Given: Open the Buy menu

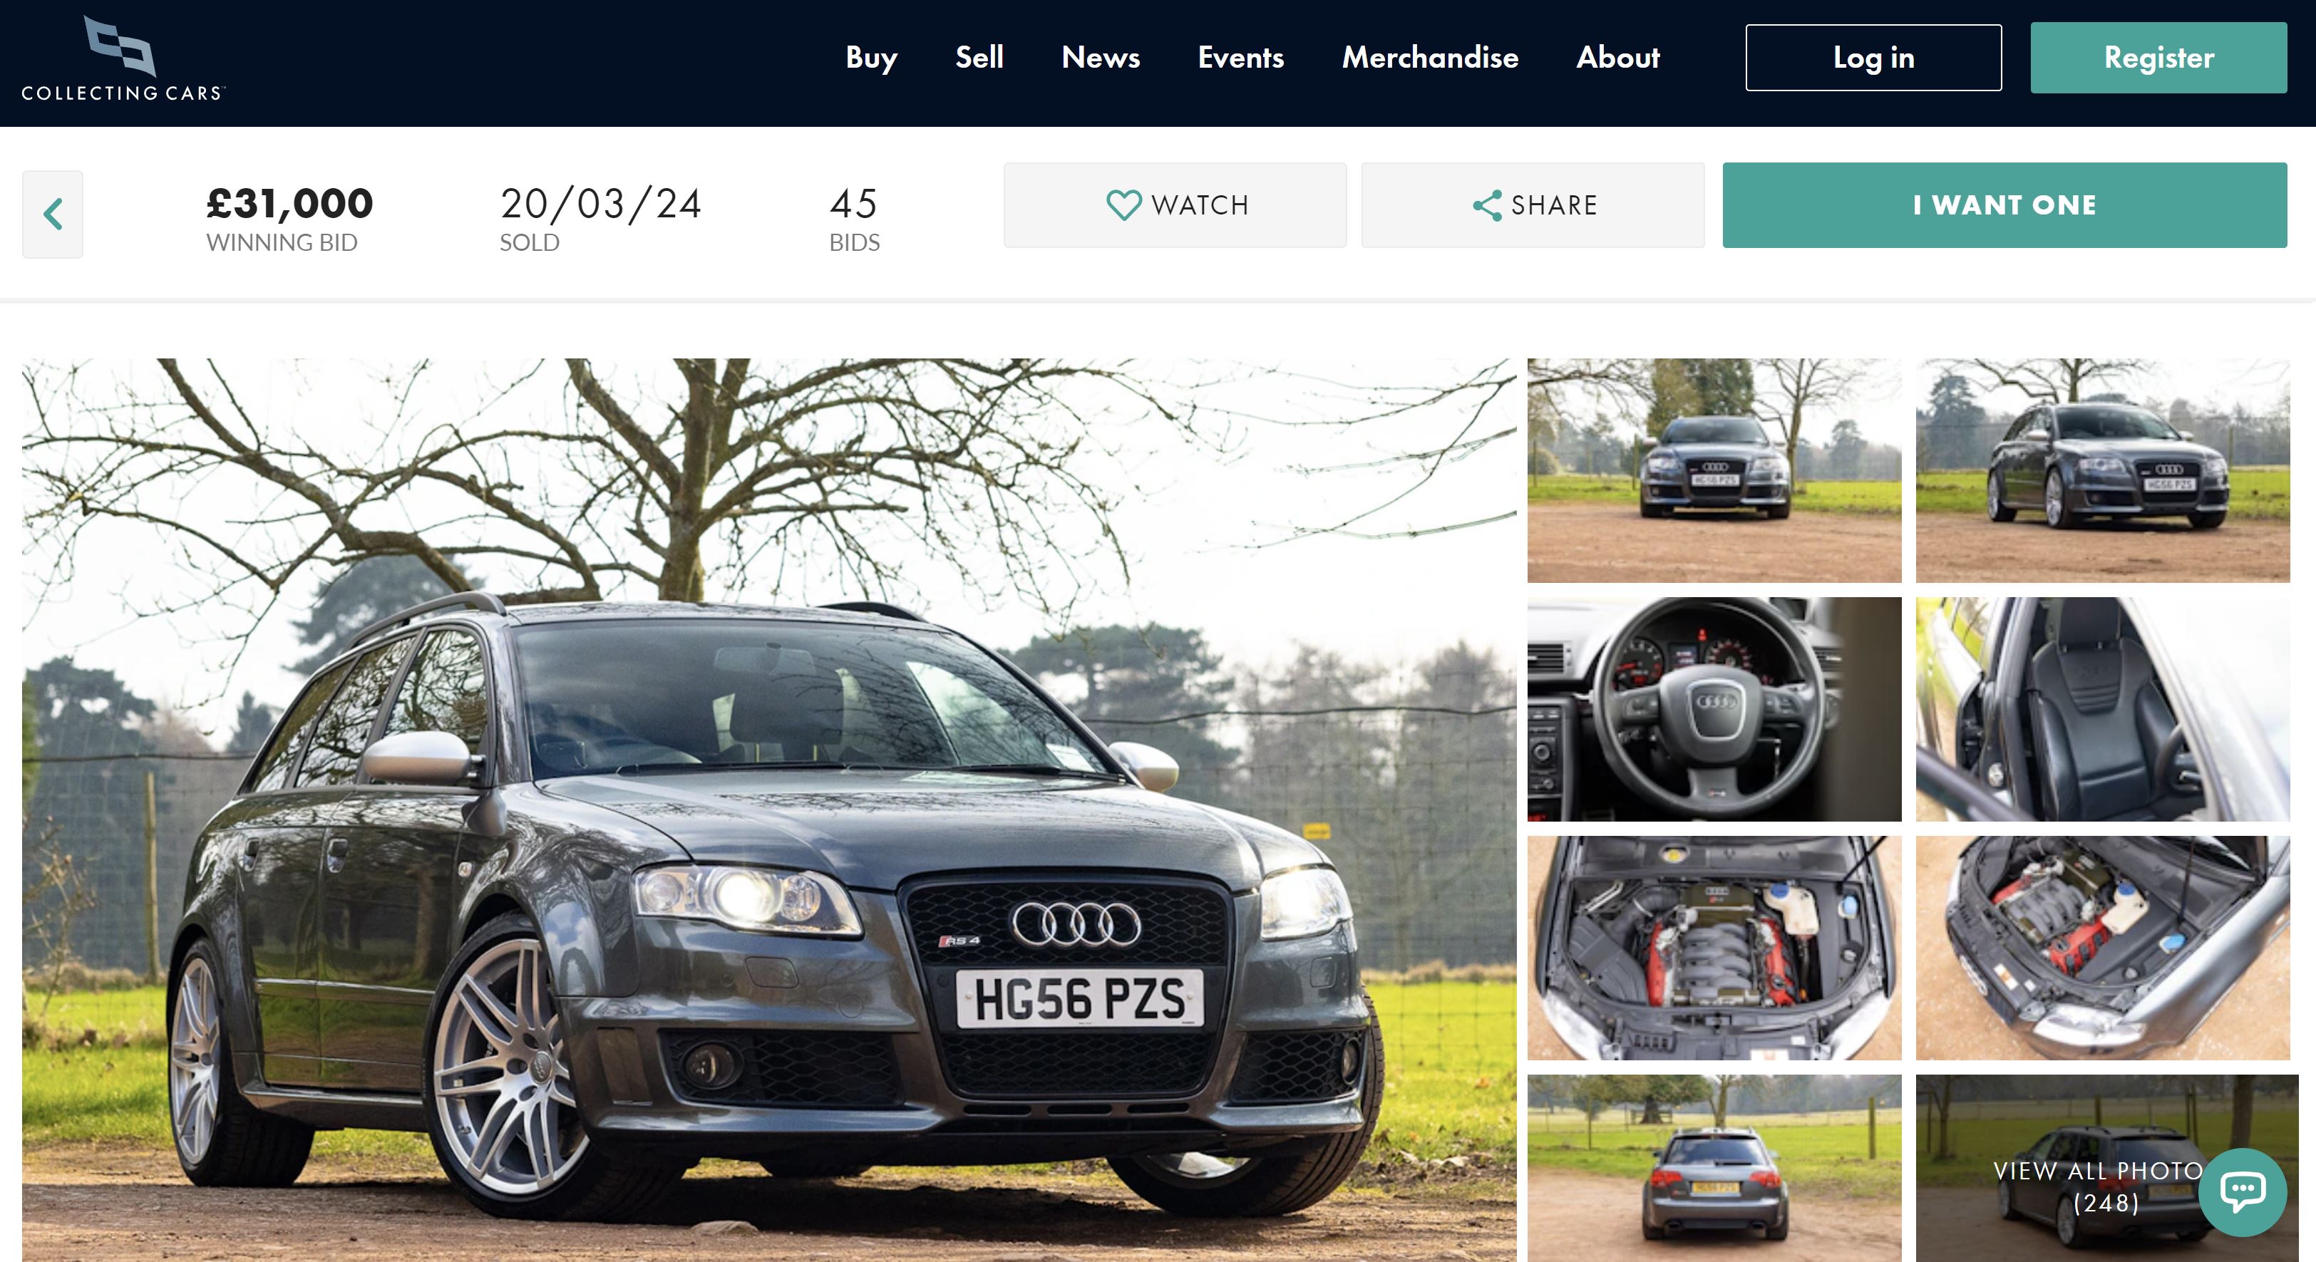Looking at the screenshot, I should point(870,58).
